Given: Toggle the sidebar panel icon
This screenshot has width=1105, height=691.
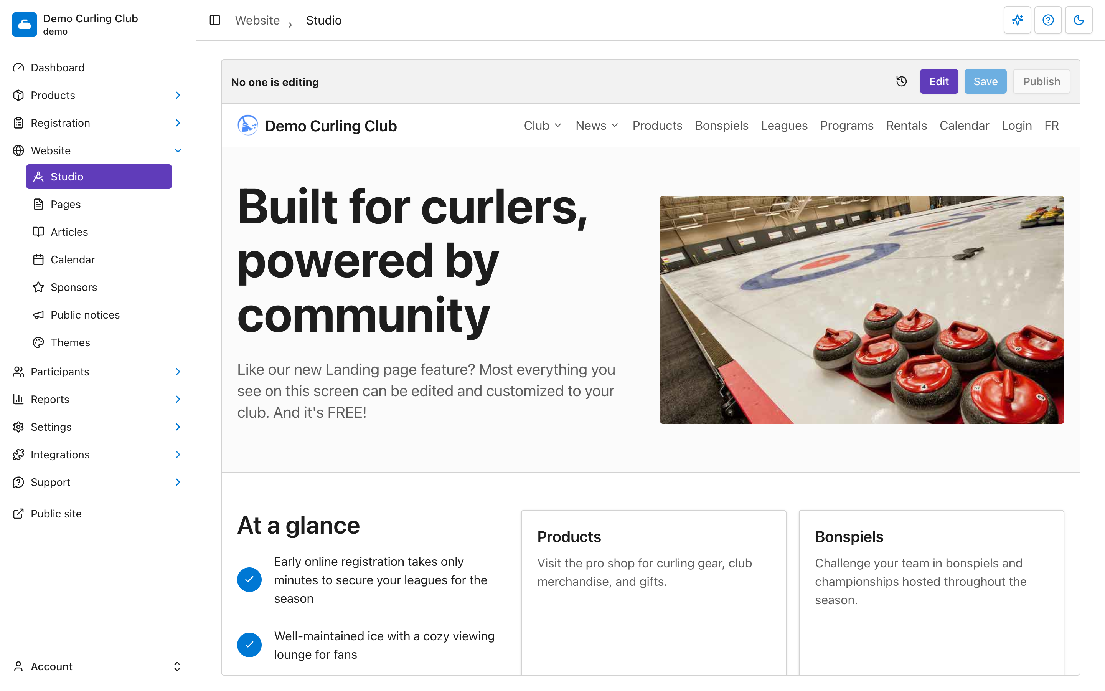Looking at the screenshot, I should (x=214, y=20).
